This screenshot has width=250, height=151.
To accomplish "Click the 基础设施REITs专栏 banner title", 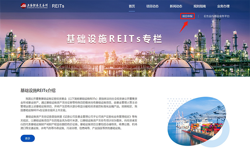I will 114,39.
